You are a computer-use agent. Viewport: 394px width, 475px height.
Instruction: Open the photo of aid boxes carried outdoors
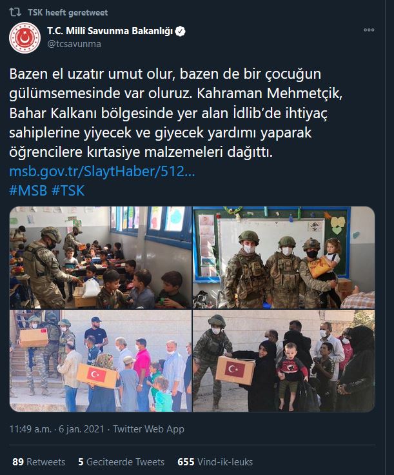(x=101, y=361)
